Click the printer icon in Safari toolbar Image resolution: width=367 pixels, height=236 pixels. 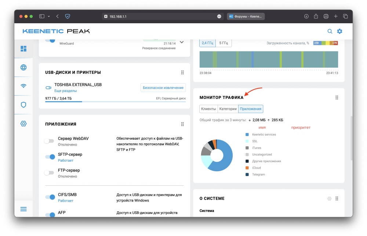[x=326, y=17]
